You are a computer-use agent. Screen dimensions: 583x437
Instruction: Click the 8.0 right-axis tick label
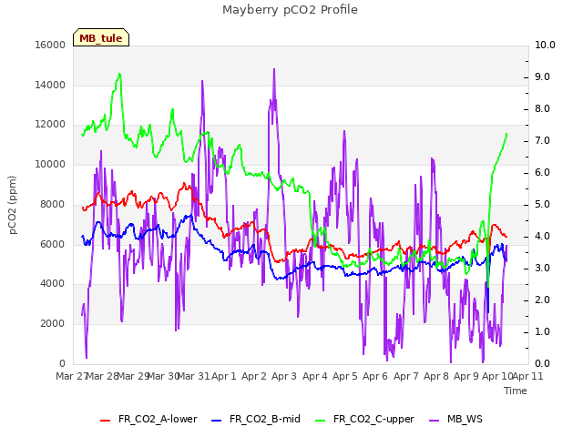coord(543,109)
